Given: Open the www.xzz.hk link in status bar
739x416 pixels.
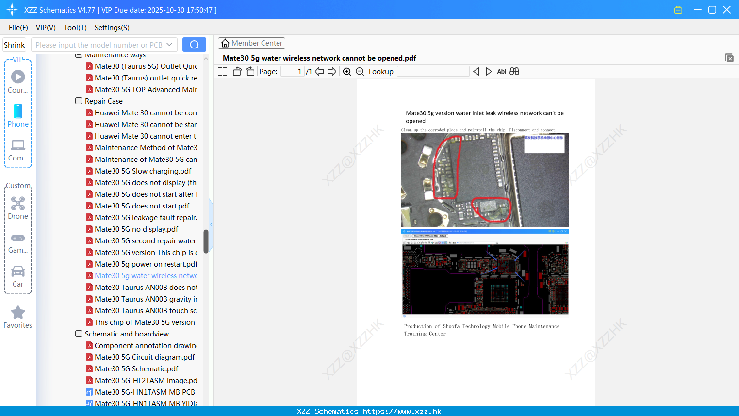Looking at the screenshot, I should (402, 411).
